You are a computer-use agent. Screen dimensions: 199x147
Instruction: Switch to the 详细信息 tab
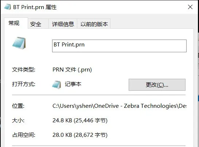tap(63, 24)
